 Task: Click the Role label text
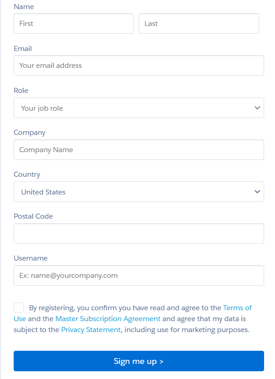click(x=21, y=90)
